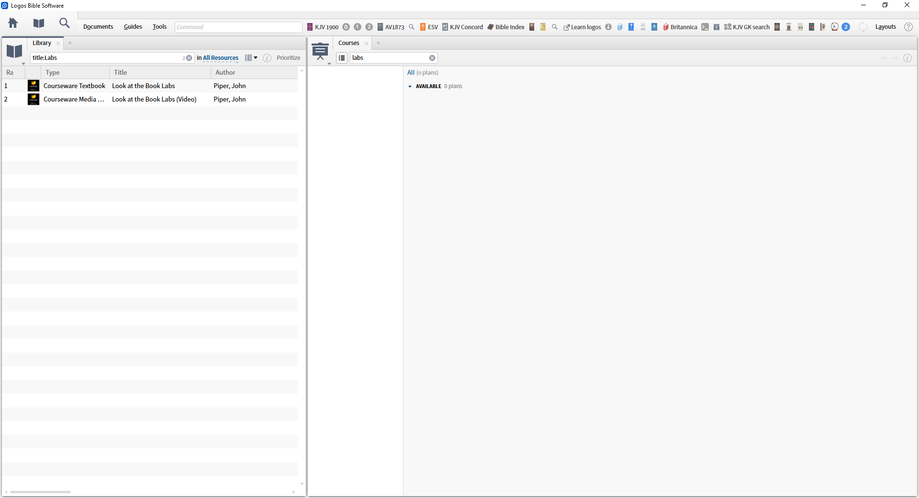Open the Learn logos external link shortcut
Image resolution: width=919 pixels, height=498 pixels.
point(582,27)
